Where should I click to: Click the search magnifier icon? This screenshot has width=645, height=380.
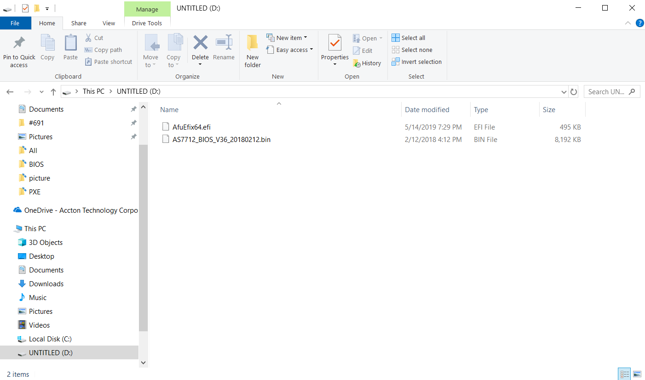coord(632,91)
